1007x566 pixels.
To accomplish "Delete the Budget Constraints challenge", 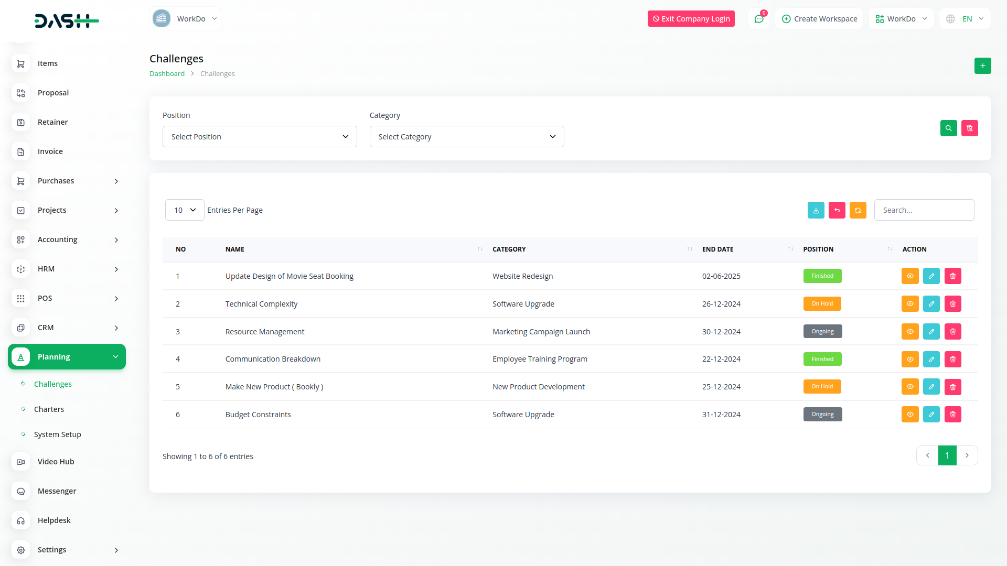I will pyautogui.click(x=952, y=415).
